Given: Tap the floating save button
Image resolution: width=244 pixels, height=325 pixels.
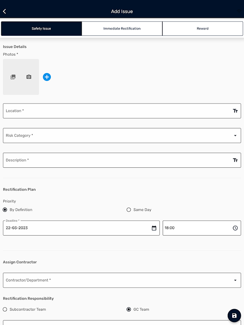Looking at the screenshot, I should (234, 316).
